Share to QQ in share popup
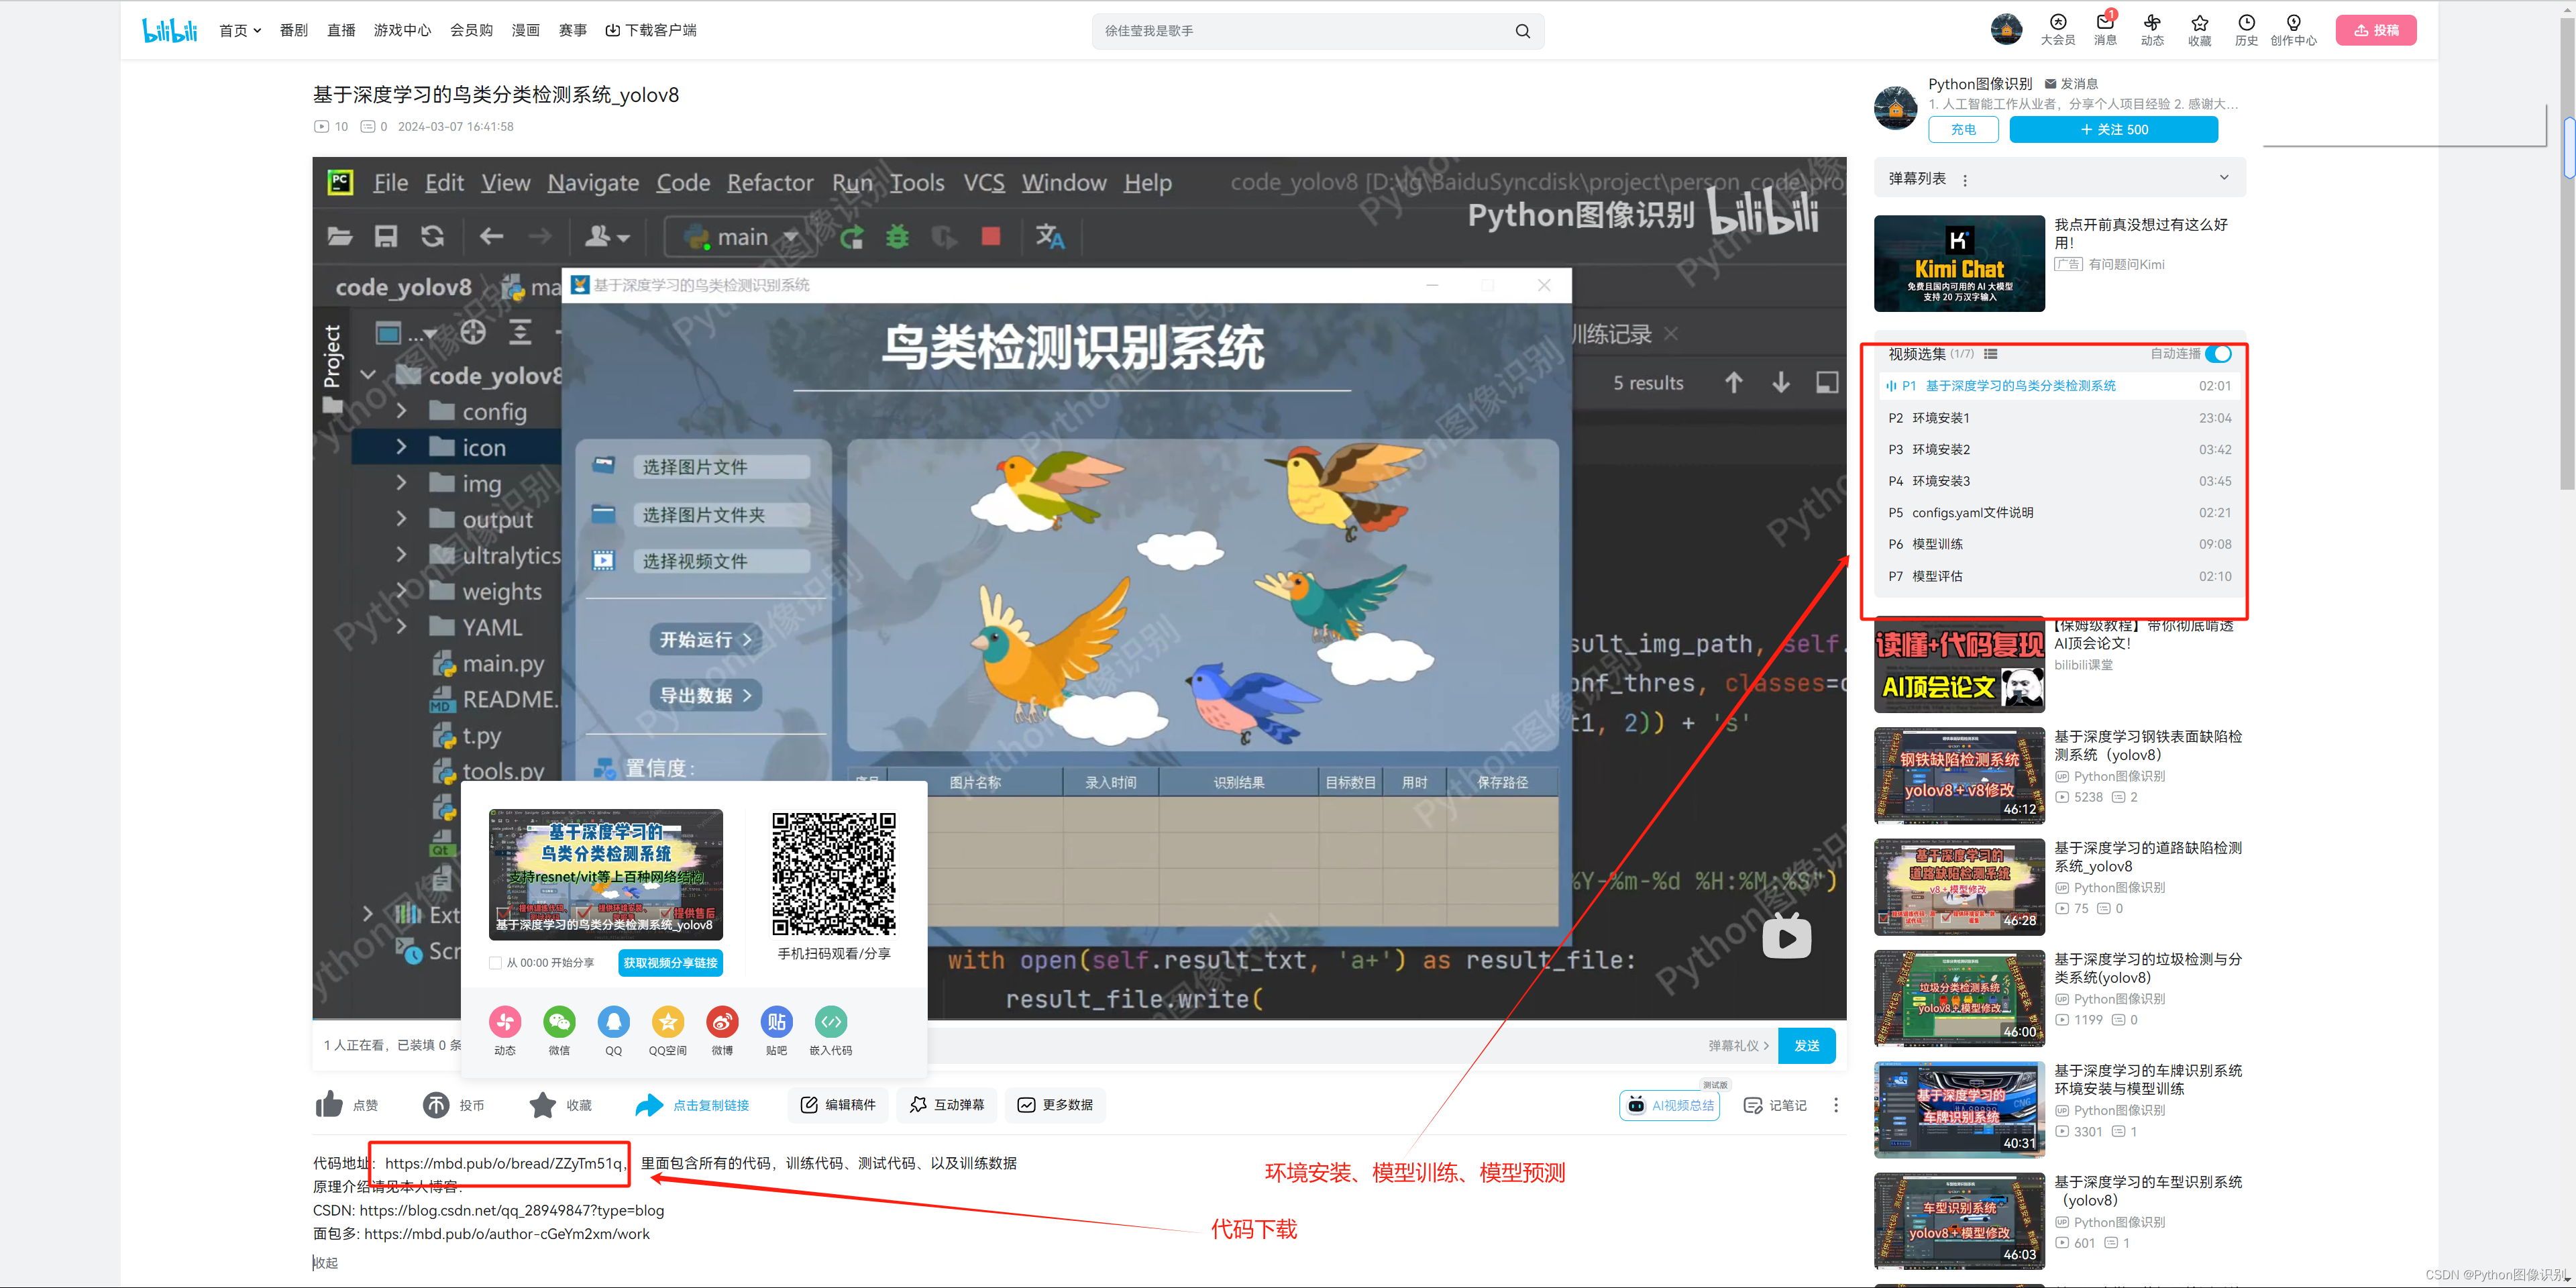The width and height of the screenshot is (2576, 1288). (613, 1021)
